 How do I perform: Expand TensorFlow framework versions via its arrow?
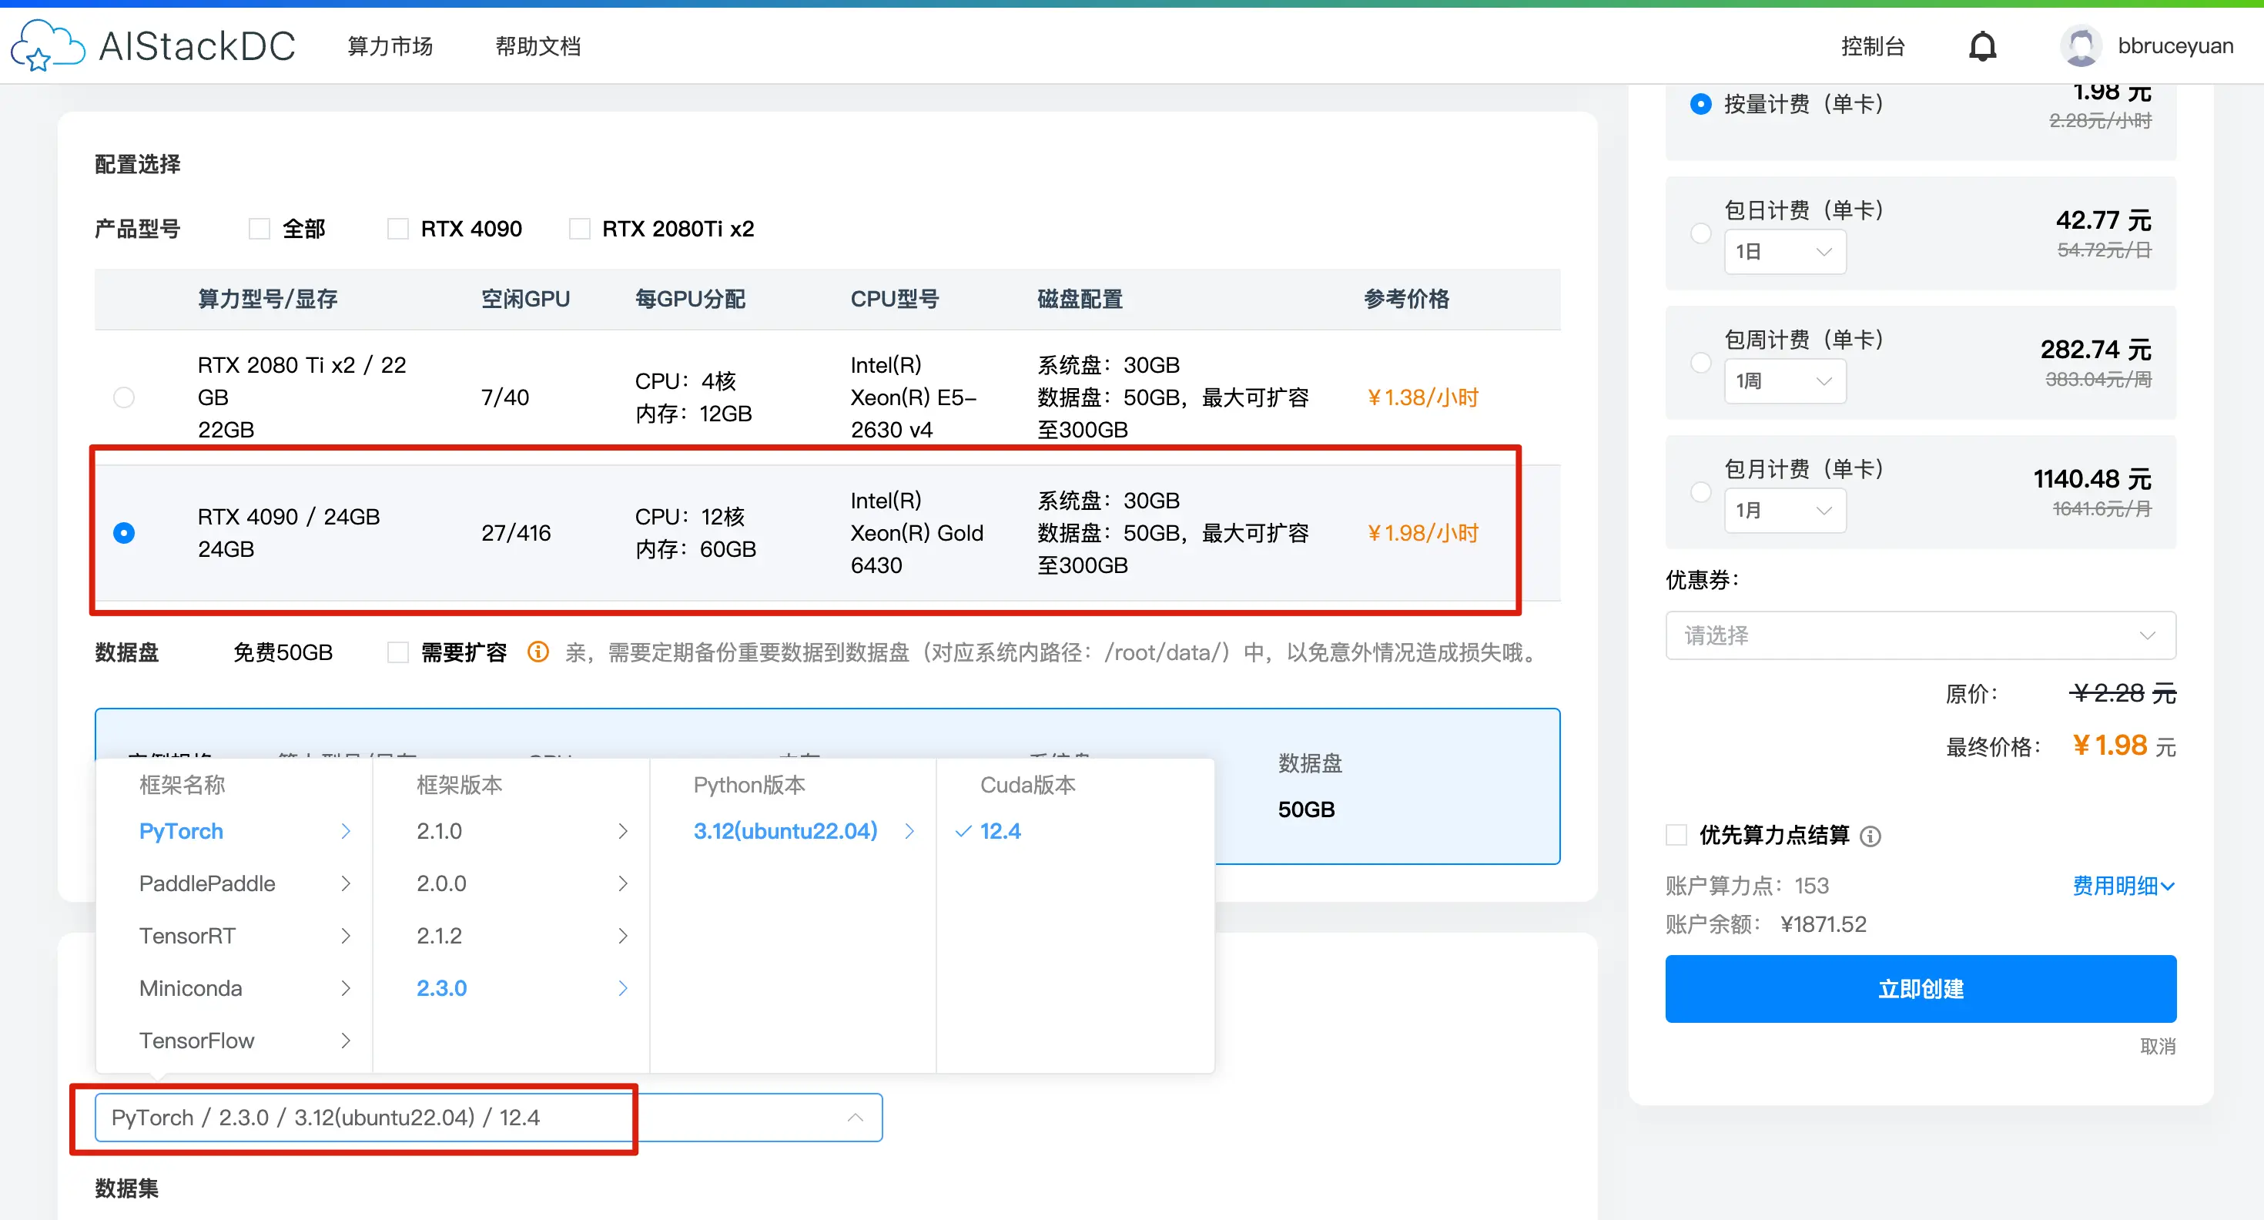tap(347, 1041)
